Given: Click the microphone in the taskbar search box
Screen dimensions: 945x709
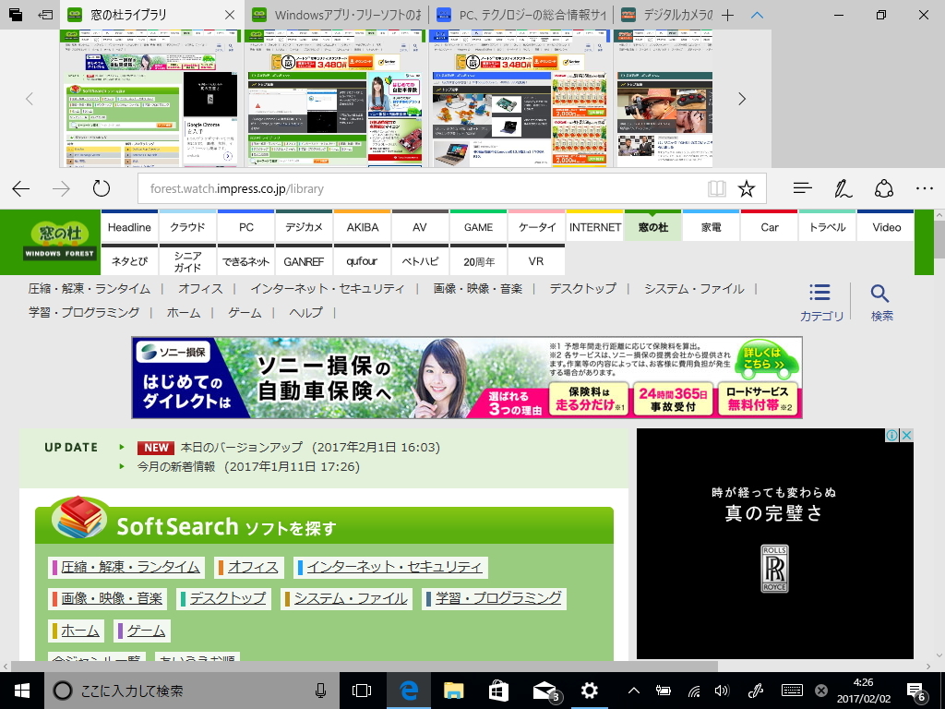Looking at the screenshot, I should (x=319, y=690).
